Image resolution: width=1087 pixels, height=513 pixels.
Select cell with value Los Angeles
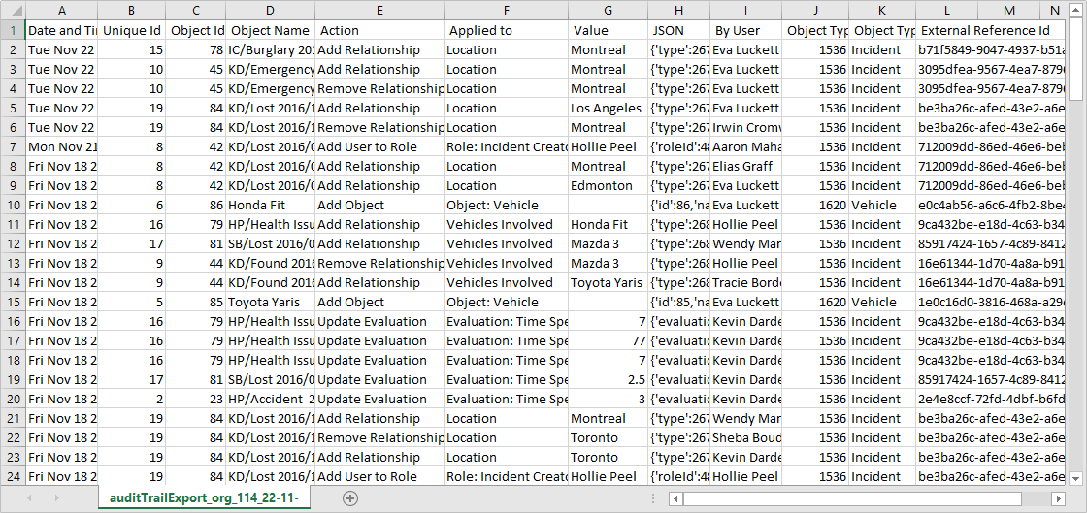607,108
